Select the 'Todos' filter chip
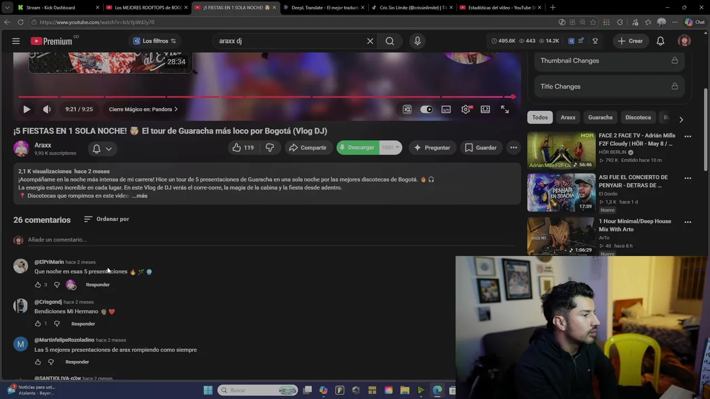This screenshot has height=399, width=710. [x=540, y=117]
